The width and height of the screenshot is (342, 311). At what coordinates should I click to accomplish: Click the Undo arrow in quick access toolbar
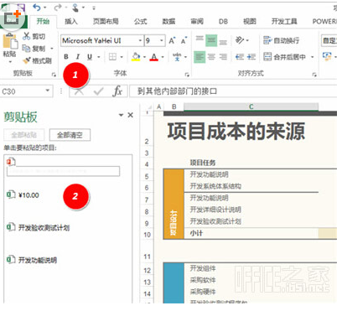[37, 8]
